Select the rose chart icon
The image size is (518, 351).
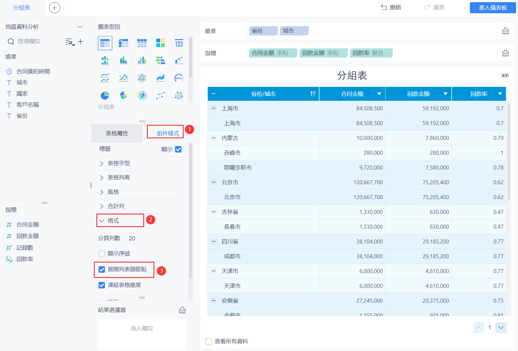123,96
